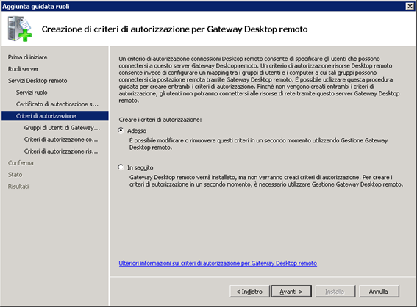Click the Stato step

(15, 175)
